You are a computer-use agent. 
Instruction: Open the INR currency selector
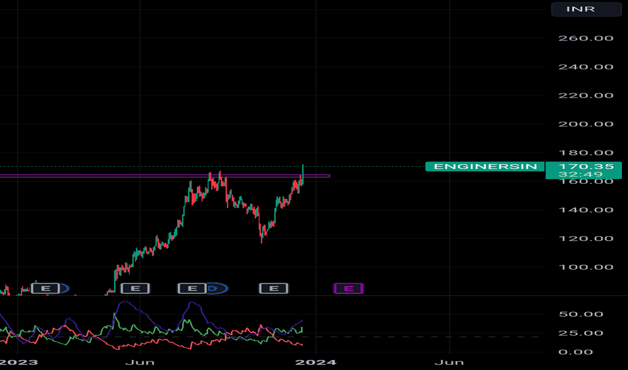coord(586,9)
